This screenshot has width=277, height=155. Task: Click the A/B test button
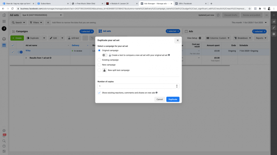[x=74, y=38]
